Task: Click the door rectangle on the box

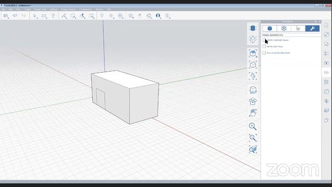Action: pos(101,99)
